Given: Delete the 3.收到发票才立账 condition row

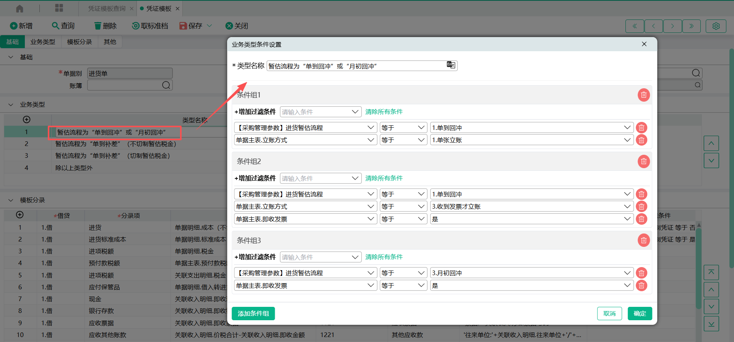Looking at the screenshot, I should coord(641,206).
